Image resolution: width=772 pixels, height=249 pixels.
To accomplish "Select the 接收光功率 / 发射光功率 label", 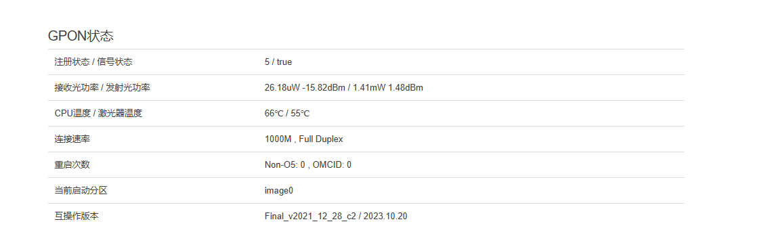I will [102, 87].
